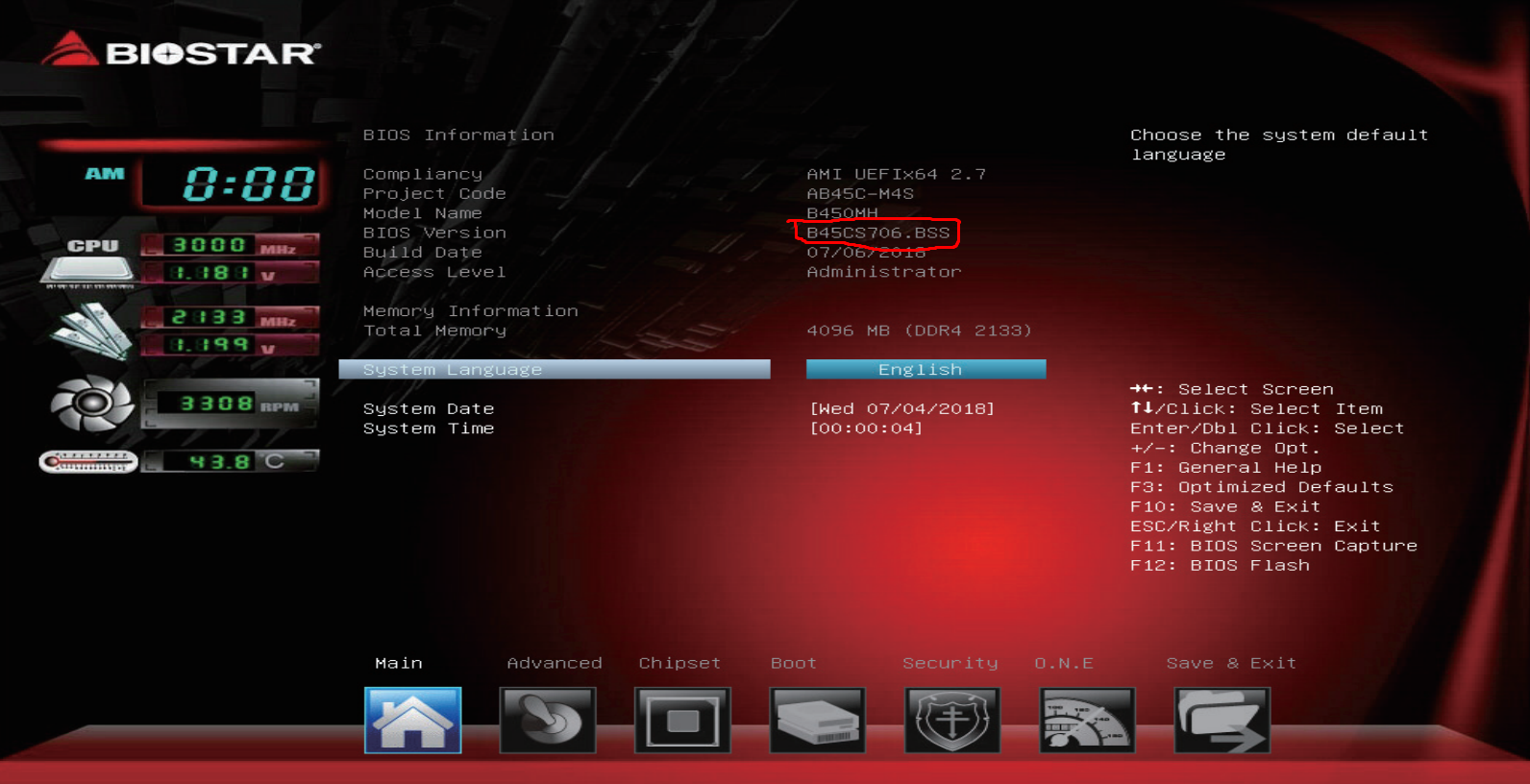This screenshot has width=1530, height=784.
Task: Click the Project Code value AB45C-M4S
Action: pyautogui.click(x=860, y=193)
